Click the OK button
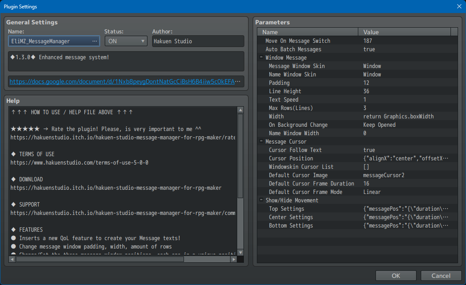Image resolution: width=466 pixels, height=285 pixels. tap(396, 275)
